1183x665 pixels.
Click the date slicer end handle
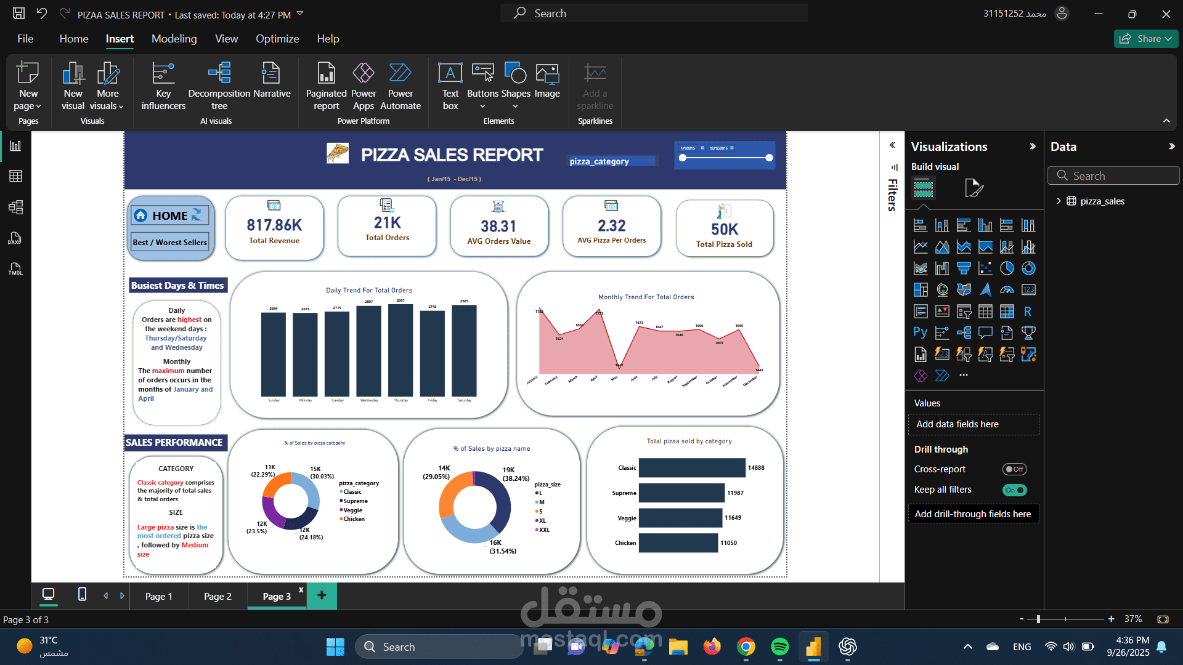click(769, 158)
